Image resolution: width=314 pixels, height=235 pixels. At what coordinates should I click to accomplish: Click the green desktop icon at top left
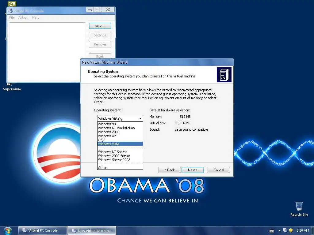pos(12,4)
